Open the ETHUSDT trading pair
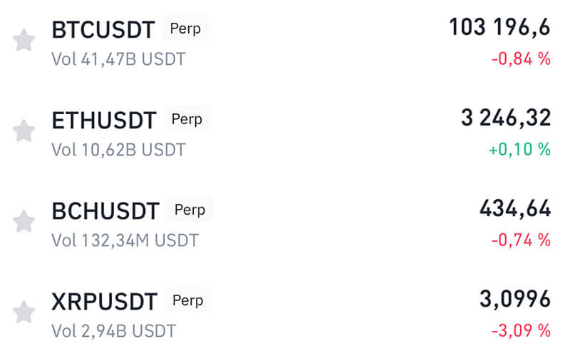 tap(104, 121)
